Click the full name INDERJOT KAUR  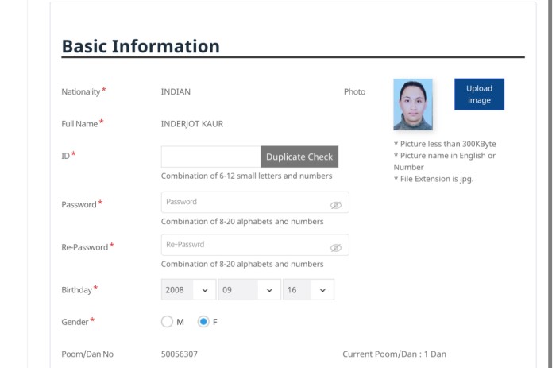(x=193, y=124)
